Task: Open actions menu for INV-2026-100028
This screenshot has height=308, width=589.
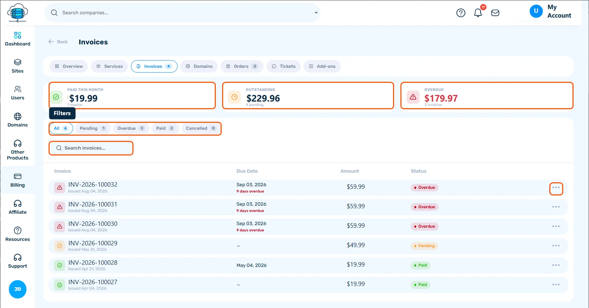Action: (556, 265)
